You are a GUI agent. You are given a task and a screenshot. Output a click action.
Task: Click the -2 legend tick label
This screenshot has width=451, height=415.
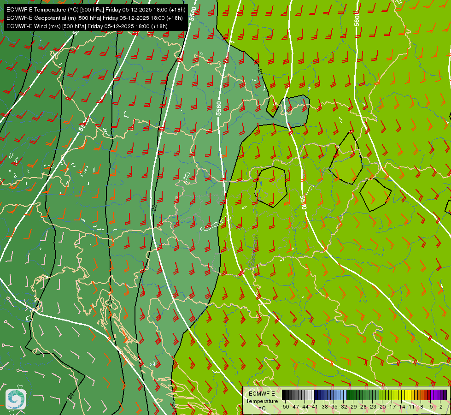(440, 407)
